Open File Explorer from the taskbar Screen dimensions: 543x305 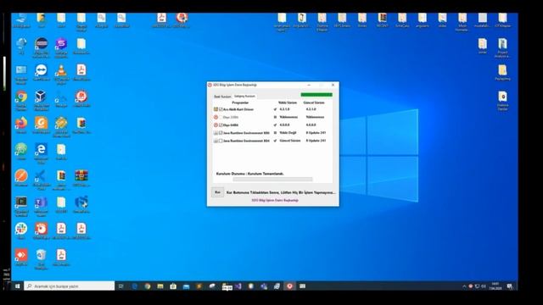(x=160, y=286)
